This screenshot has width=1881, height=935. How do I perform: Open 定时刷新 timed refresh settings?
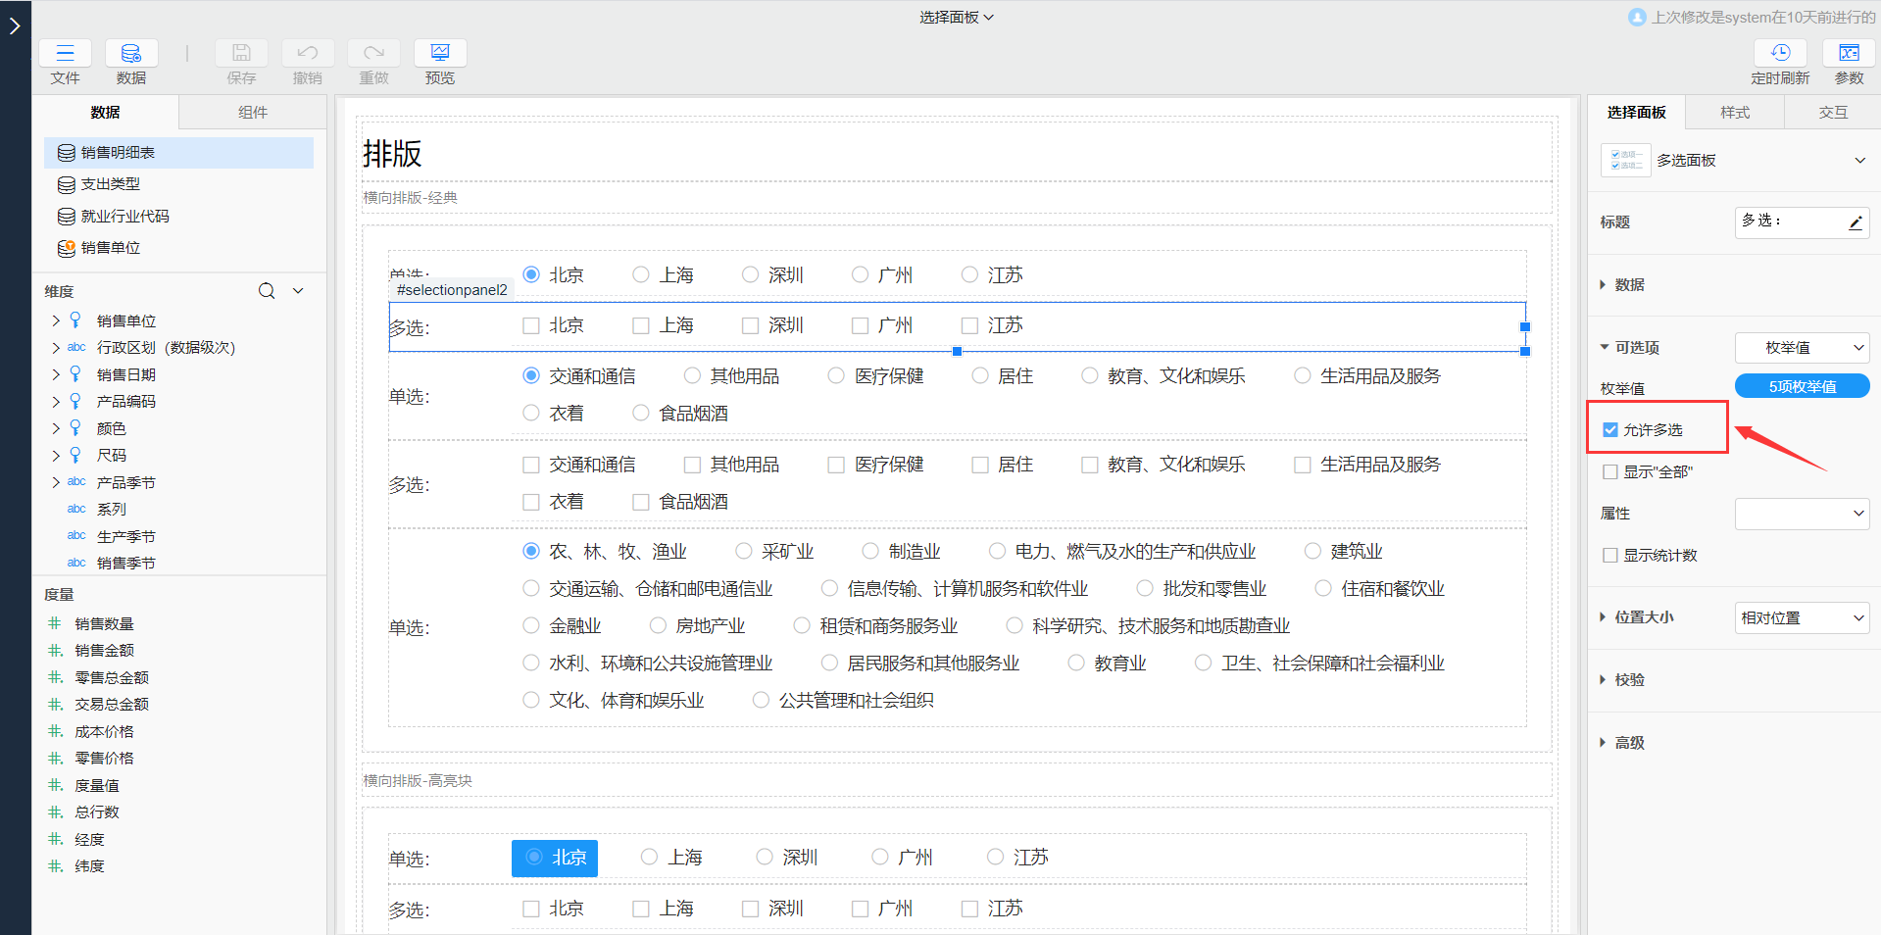click(x=1780, y=53)
